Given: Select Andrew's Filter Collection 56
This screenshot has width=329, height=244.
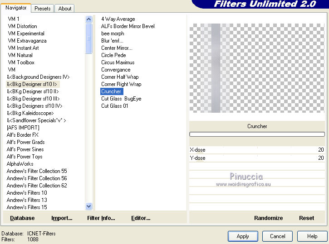Looking at the screenshot, I should click(x=37, y=178).
